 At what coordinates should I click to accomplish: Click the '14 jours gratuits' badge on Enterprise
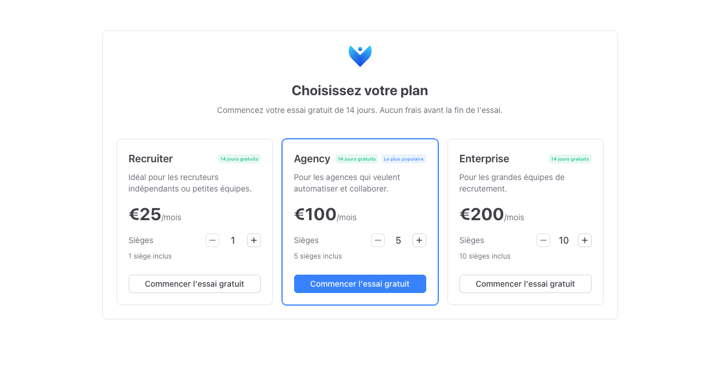pyautogui.click(x=570, y=159)
